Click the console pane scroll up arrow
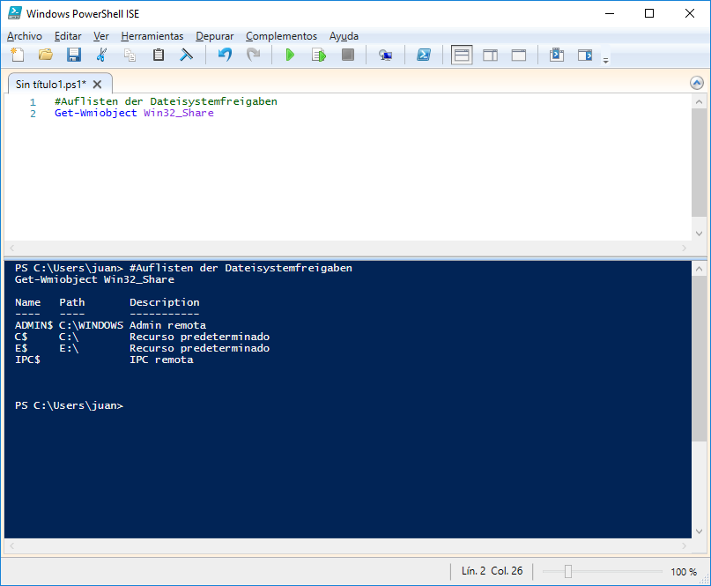 click(699, 269)
